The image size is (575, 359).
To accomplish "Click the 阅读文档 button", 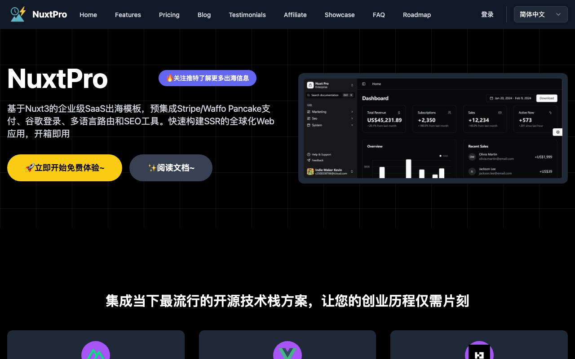I will coord(171,168).
